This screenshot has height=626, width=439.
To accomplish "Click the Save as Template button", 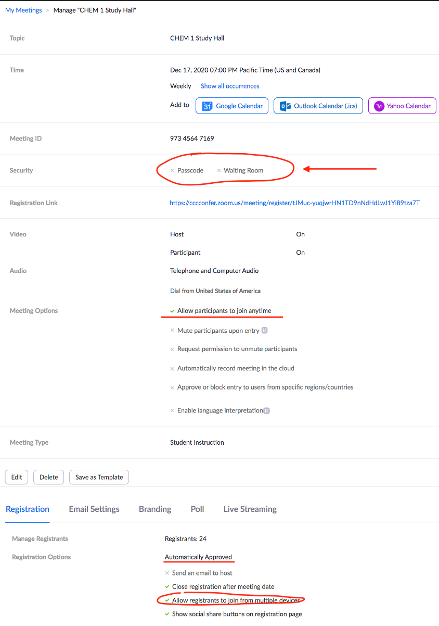I will point(99,477).
